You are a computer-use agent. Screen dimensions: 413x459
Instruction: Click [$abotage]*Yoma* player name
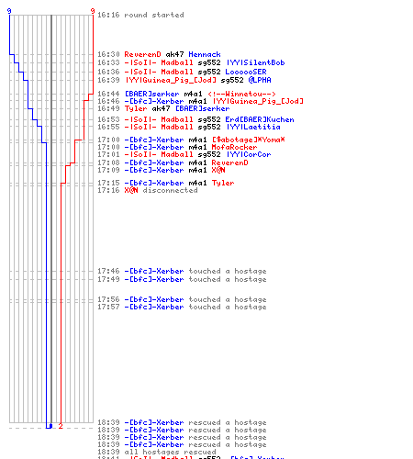249,140
